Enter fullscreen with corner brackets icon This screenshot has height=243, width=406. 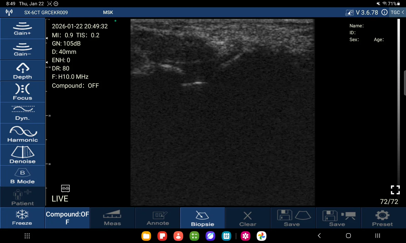[x=395, y=190]
